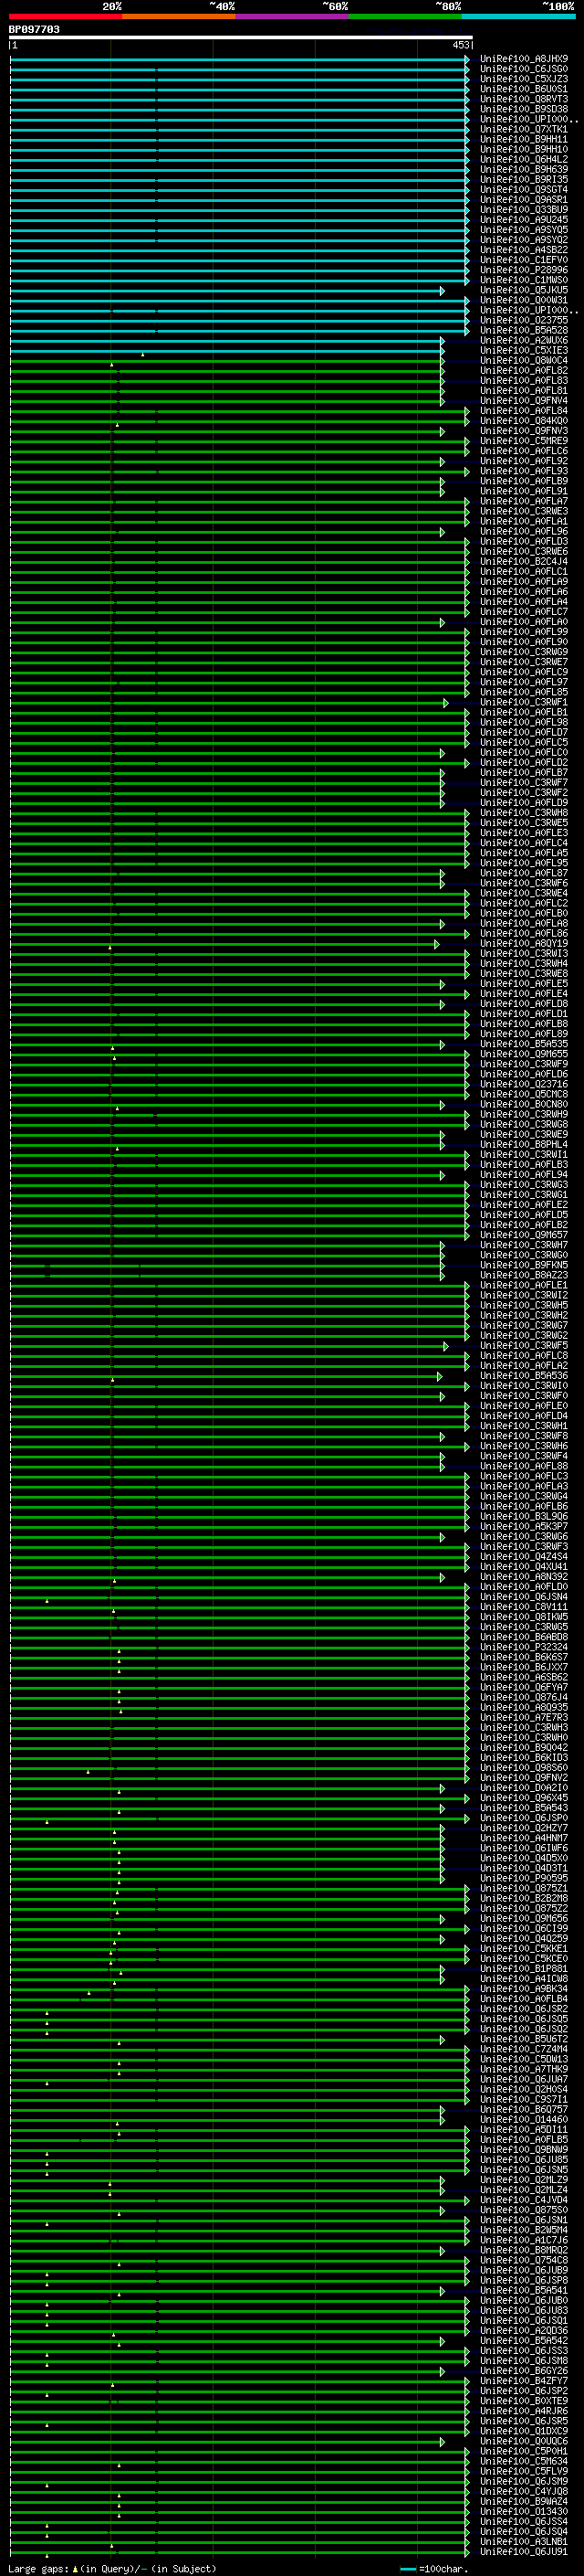Select the UniRef100_Q875S0 label
This screenshot has height=2576, width=584.
click(524, 2210)
